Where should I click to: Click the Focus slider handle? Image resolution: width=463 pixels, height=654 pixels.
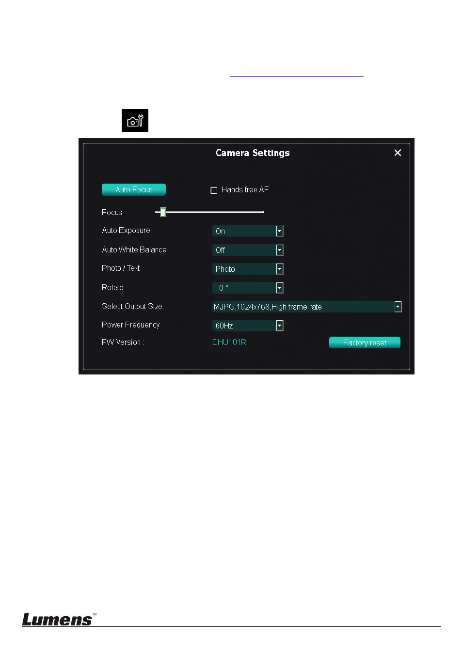(x=163, y=212)
